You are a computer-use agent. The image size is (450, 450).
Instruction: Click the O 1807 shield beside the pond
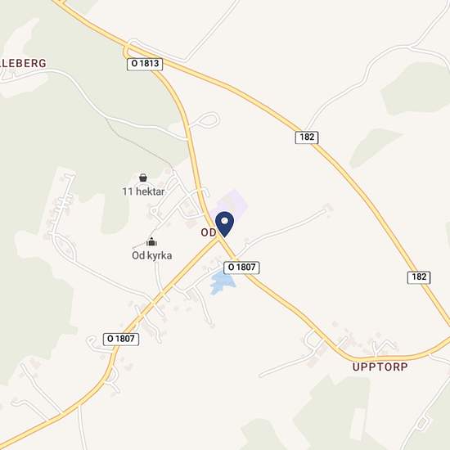[x=241, y=268]
